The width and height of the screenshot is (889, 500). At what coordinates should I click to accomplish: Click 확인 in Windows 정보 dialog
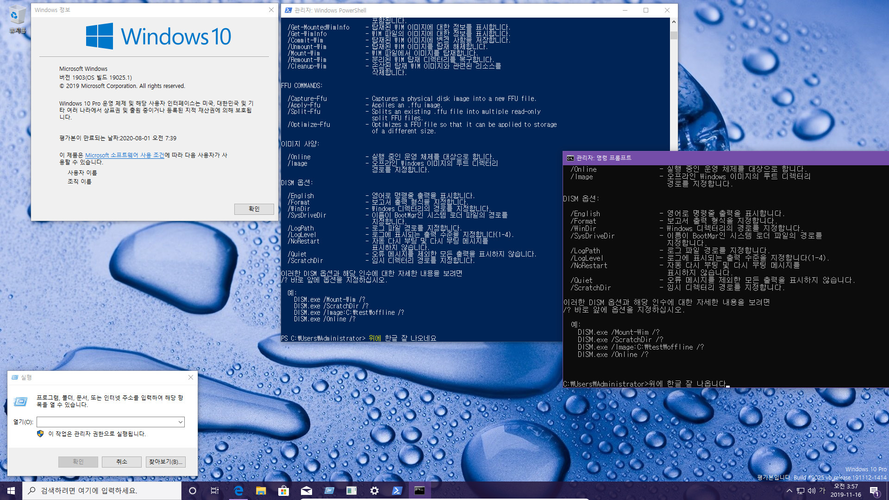pos(254,209)
